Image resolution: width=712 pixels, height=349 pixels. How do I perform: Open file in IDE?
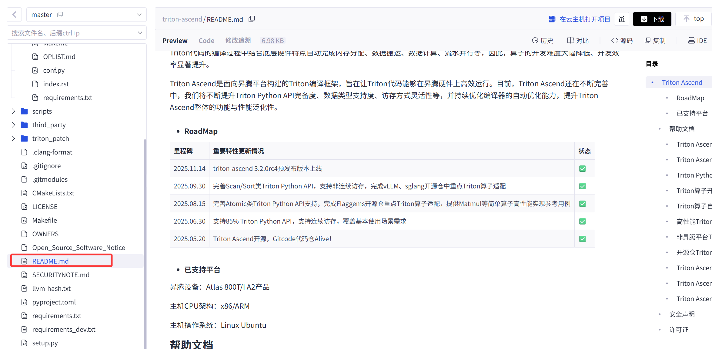point(697,41)
